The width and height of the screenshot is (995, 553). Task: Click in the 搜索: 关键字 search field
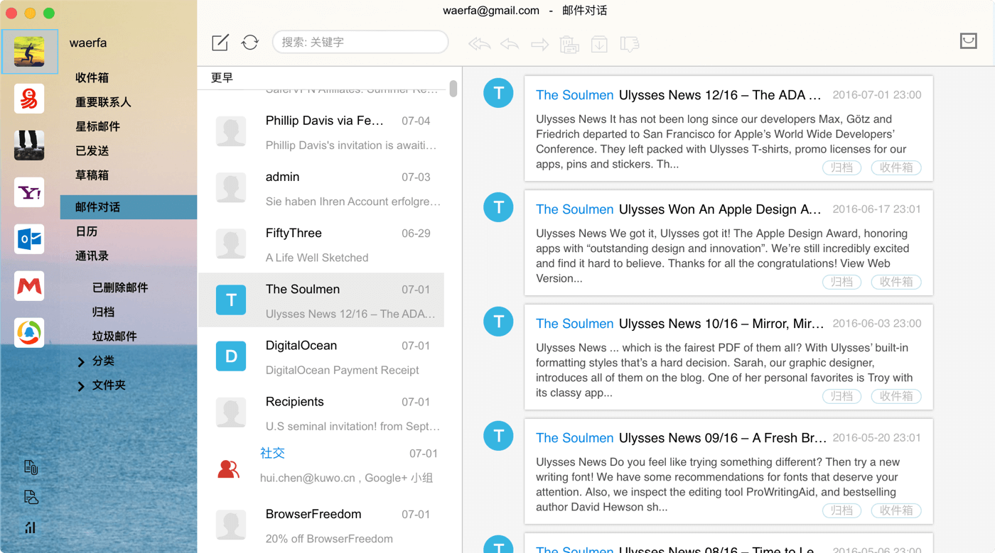point(360,42)
